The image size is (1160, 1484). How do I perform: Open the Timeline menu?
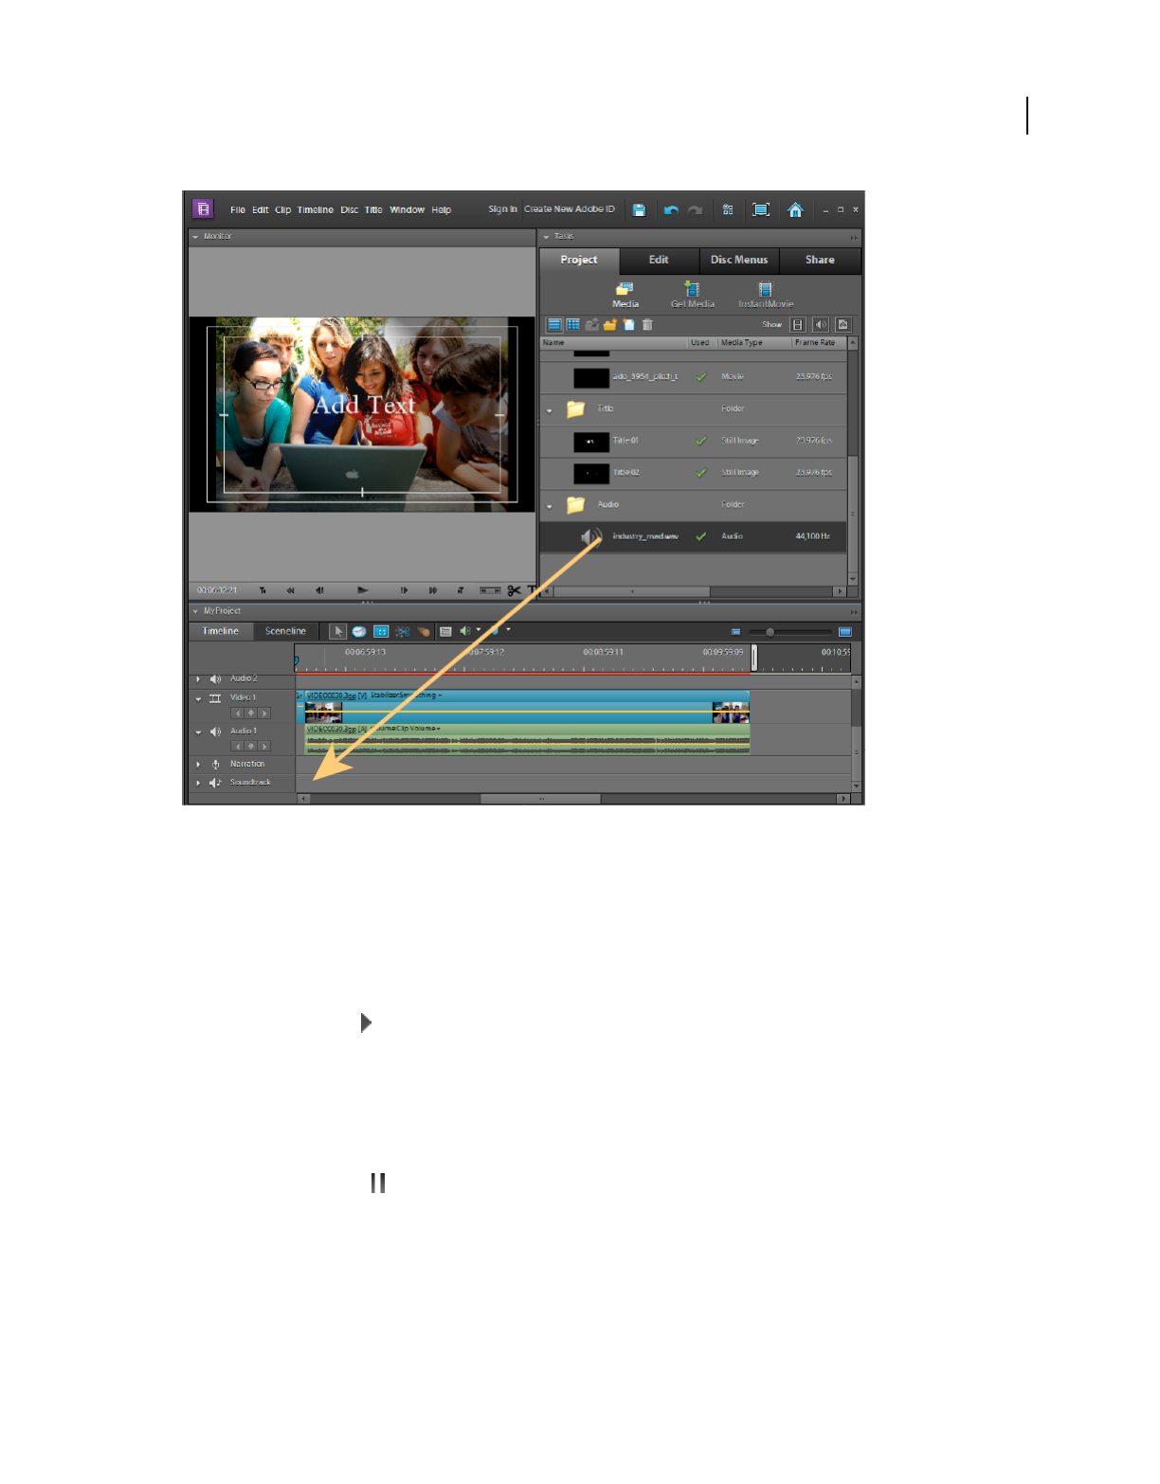click(x=315, y=210)
